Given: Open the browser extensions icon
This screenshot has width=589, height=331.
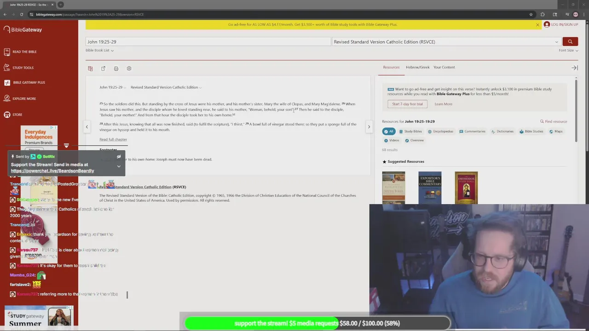Looking at the screenshot, I should [543, 14].
